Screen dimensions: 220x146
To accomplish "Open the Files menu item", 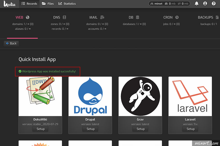I will point(48,4).
